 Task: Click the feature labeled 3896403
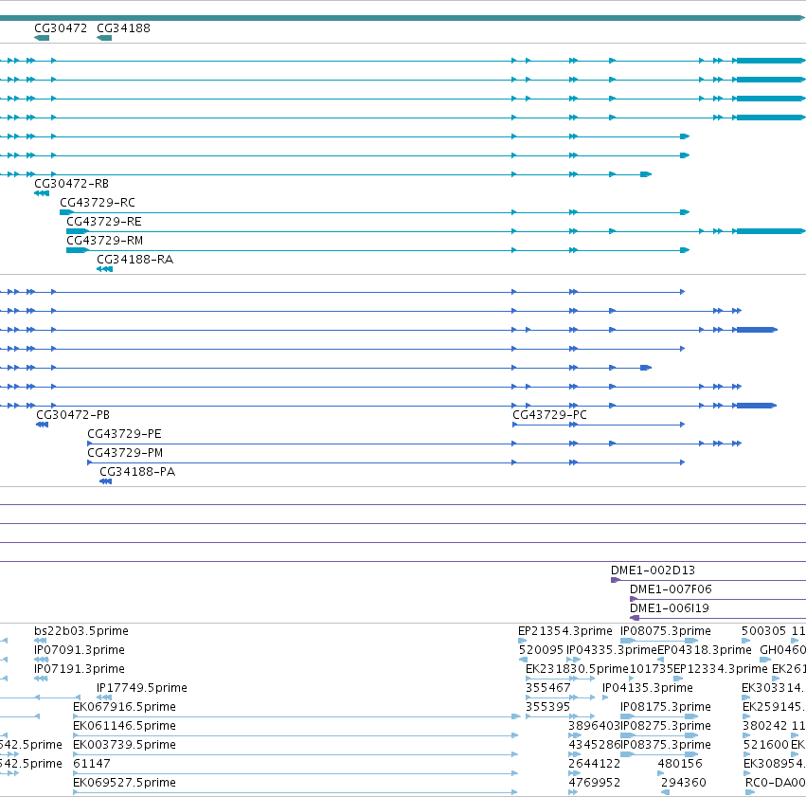click(x=594, y=726)
